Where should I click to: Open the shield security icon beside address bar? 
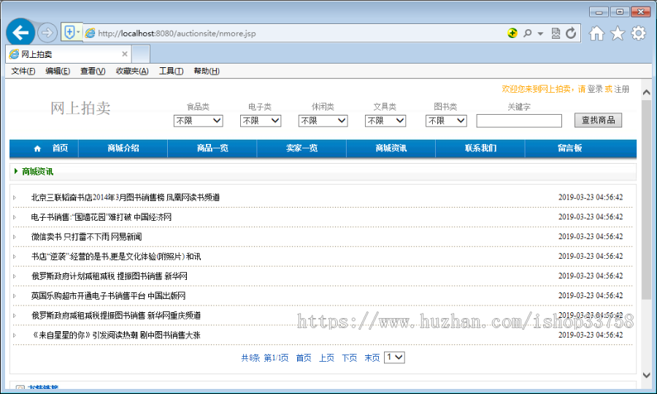(x=69, y=32)
